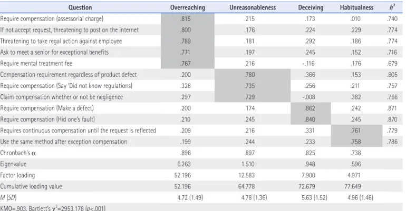The width and height of the screenshot is (406, 211).
Task: Click the 'Unreasonableness' column header
Action: click(253, 7)
